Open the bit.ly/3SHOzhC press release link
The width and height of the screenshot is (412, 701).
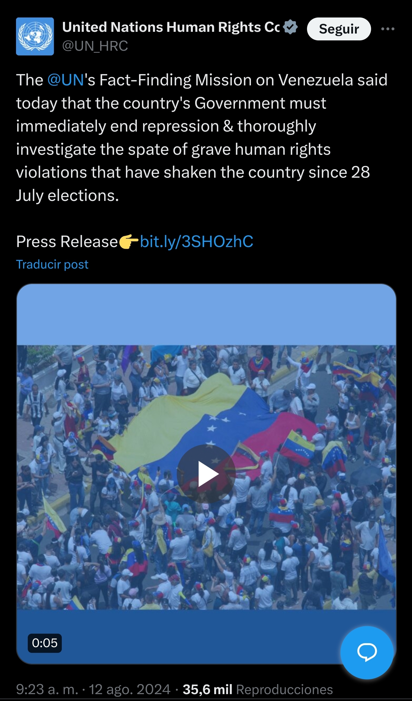coord(197,241)
